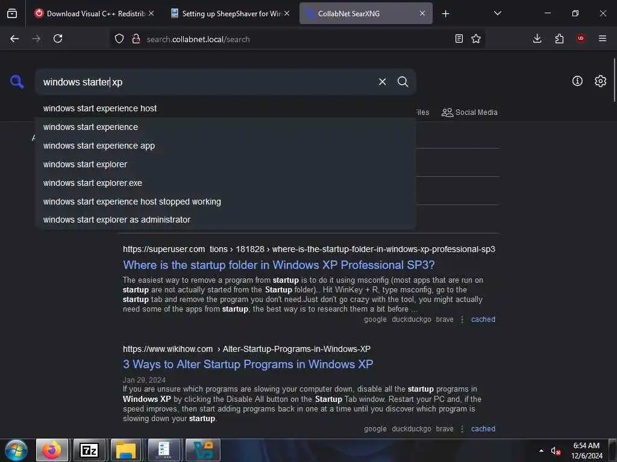Open Windows Start menu

[x=16, y=450]
